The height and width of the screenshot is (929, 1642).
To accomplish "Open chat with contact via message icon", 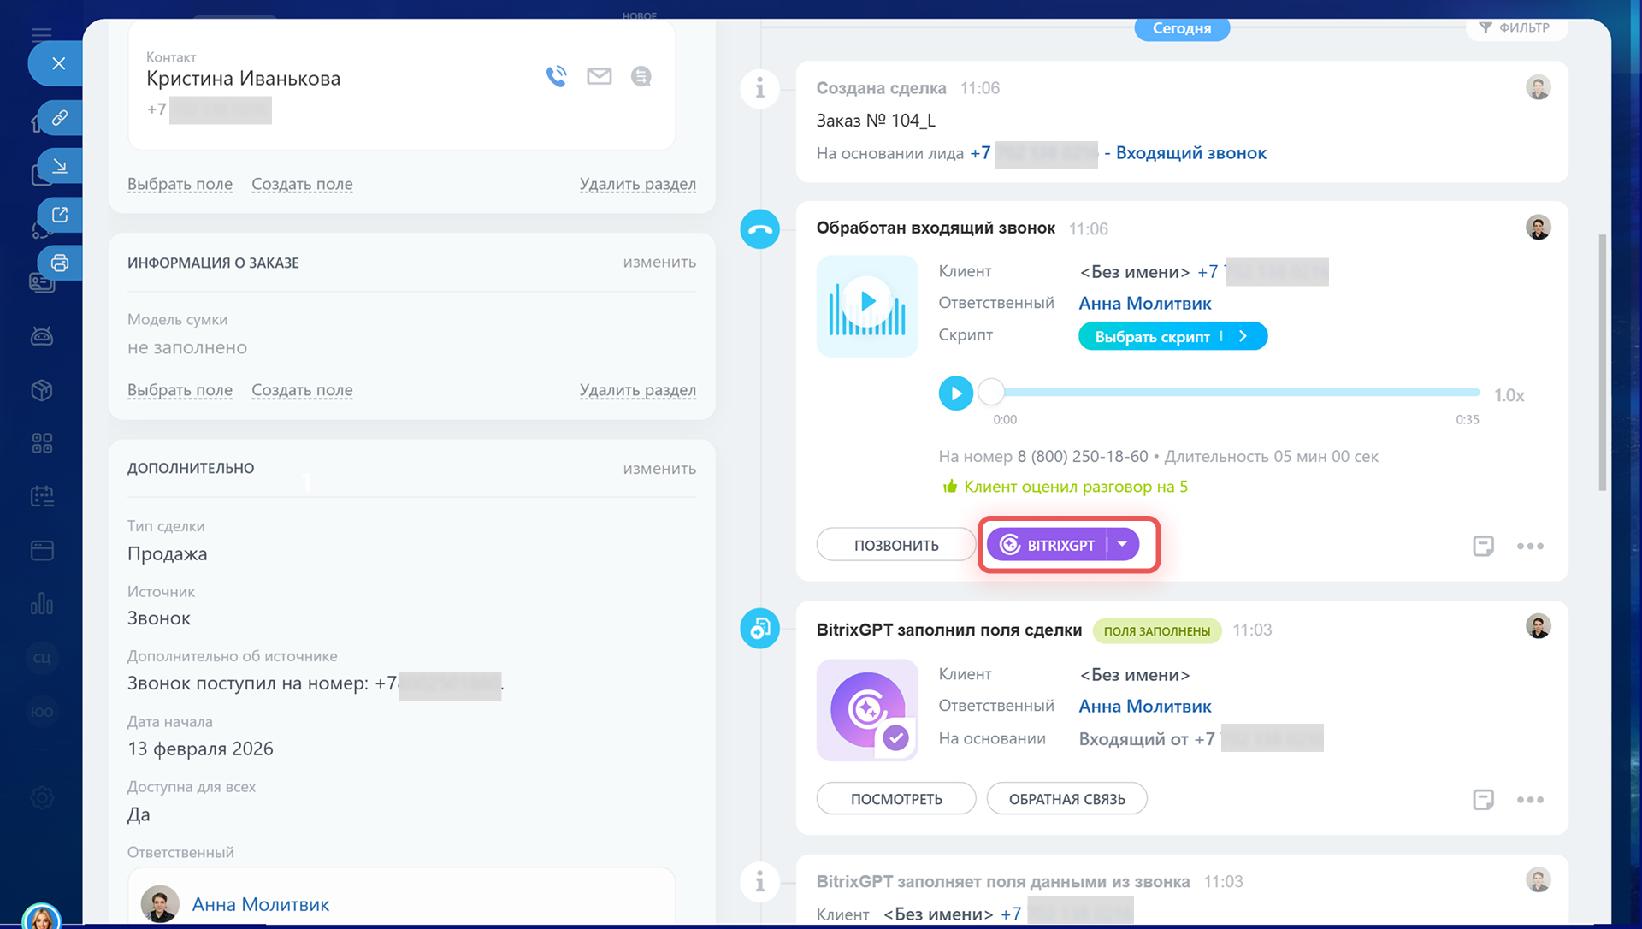I will click(x=641, y=77).
